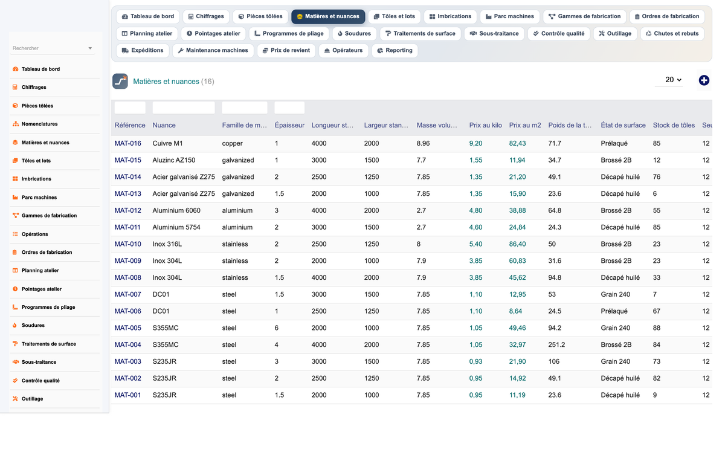Open the MAT-016 reference link

(128, 144)
